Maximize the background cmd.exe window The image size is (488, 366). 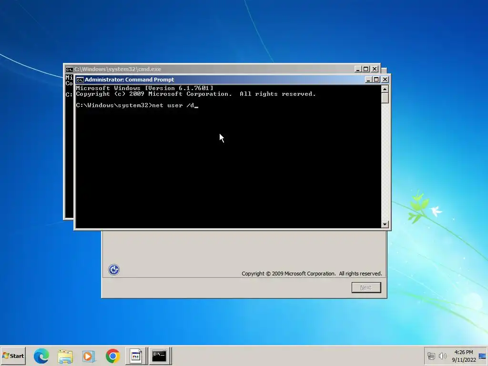[366, 69]
